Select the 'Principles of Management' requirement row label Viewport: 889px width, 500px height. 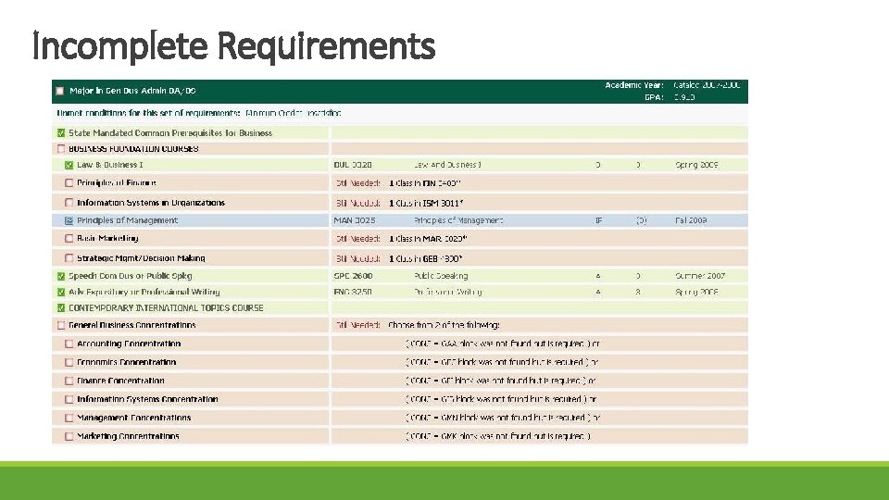[128, 220]
